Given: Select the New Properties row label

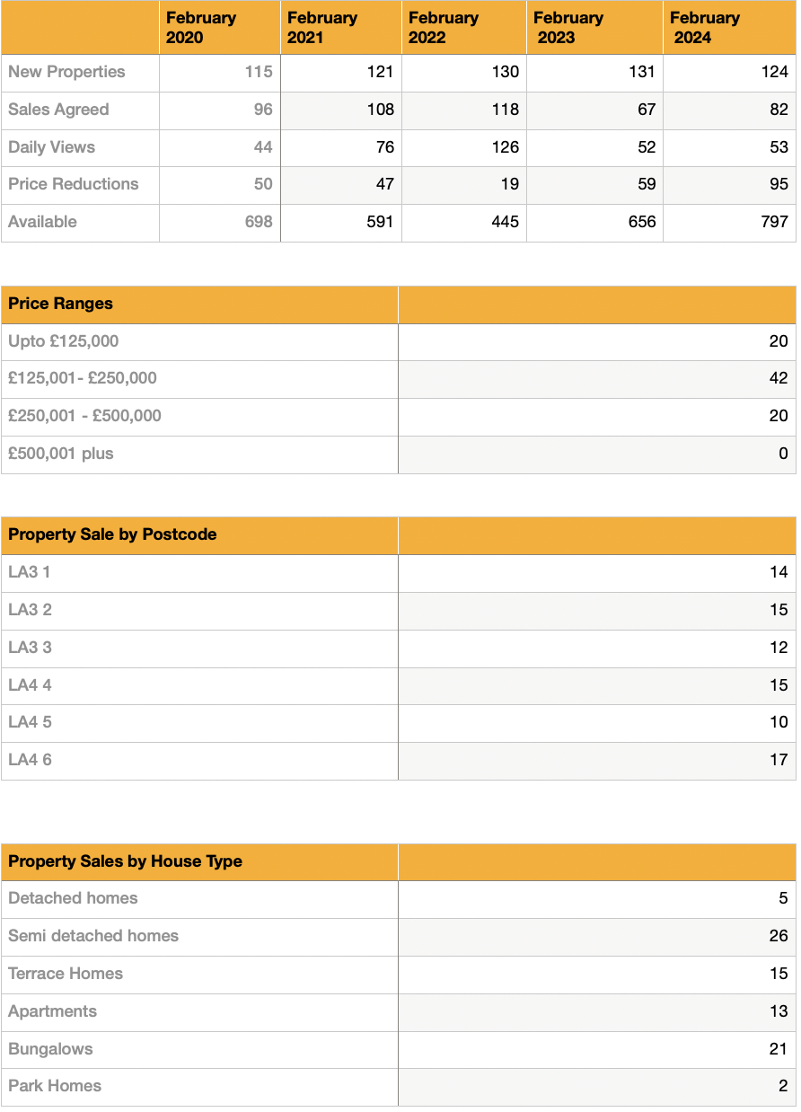Looking at the screenshot, I should pyautogui.click(x=67, y=72).
